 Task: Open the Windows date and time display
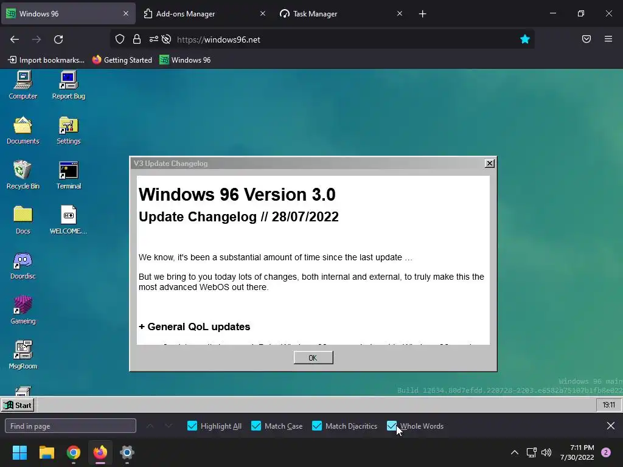click(x=577, y=452)
